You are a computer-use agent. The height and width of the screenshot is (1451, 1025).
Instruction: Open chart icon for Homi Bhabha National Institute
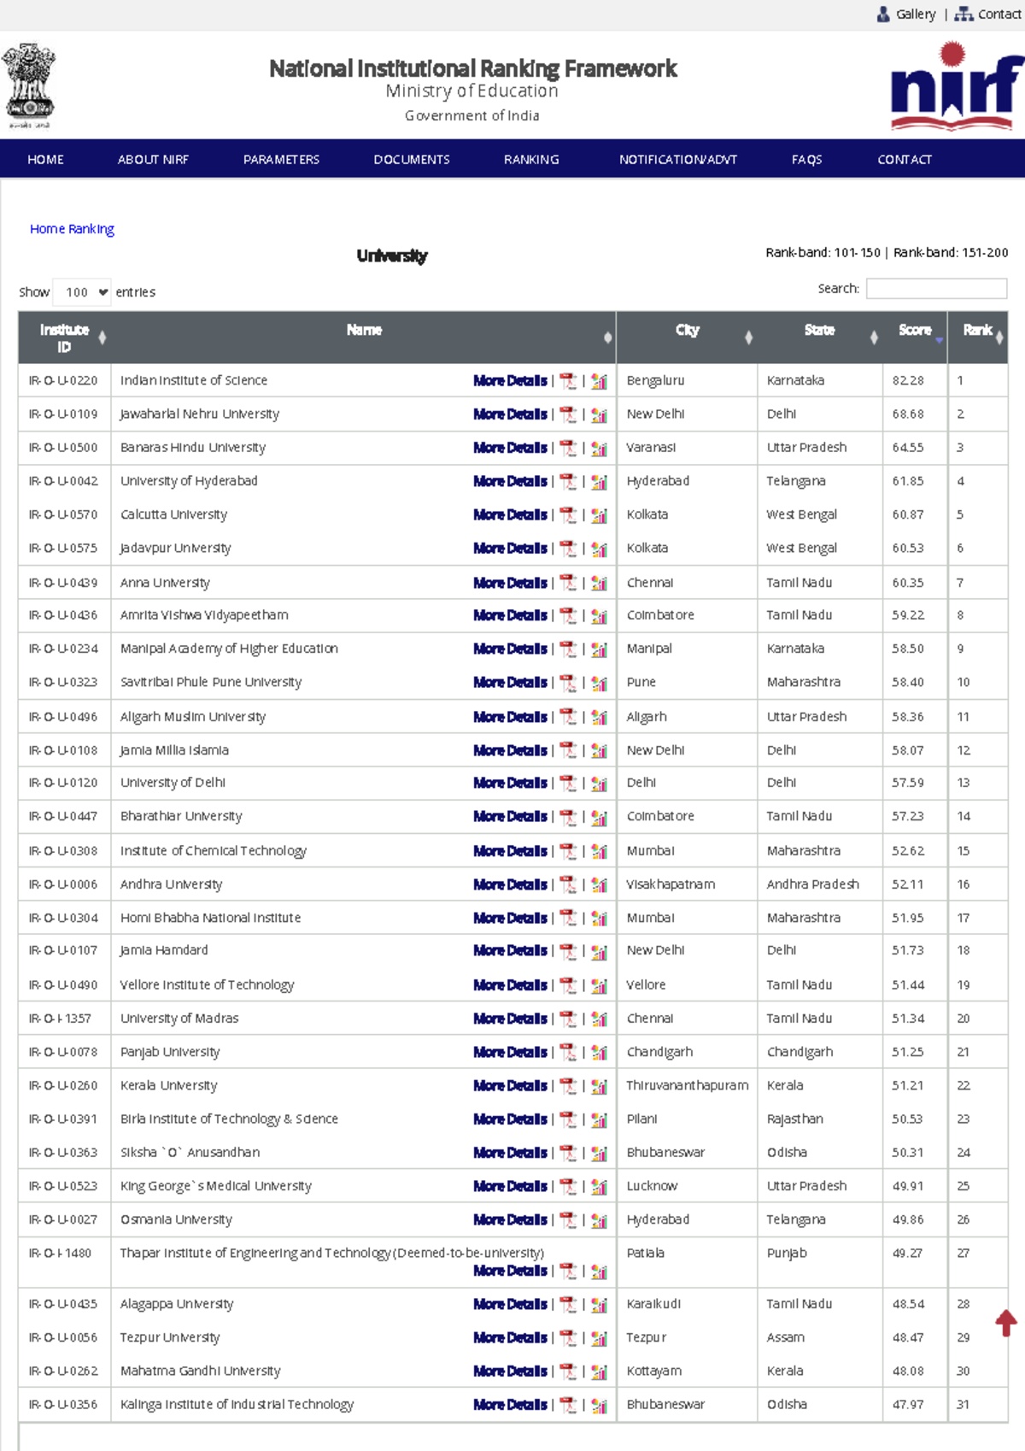click(599, 918)
